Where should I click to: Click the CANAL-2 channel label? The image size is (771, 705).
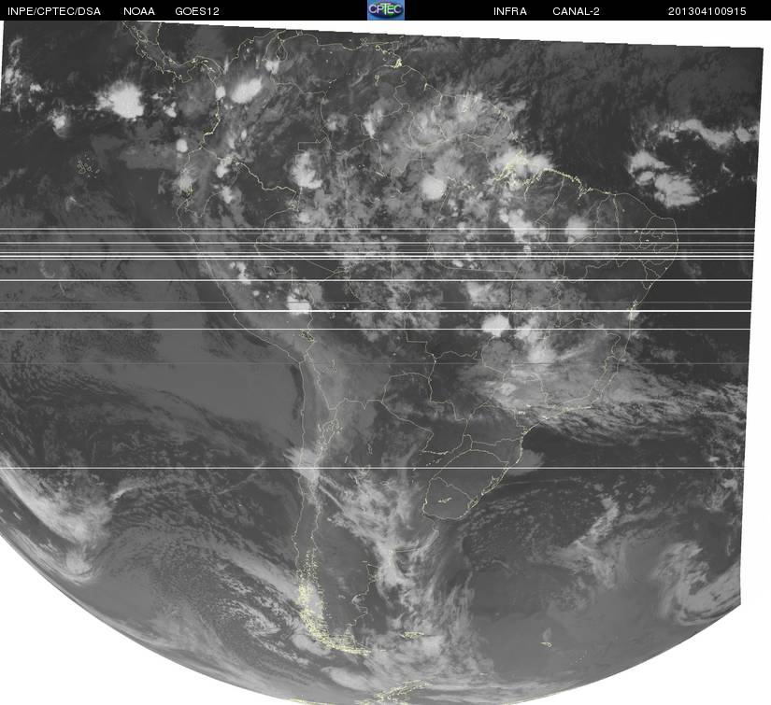pos(576,11)
